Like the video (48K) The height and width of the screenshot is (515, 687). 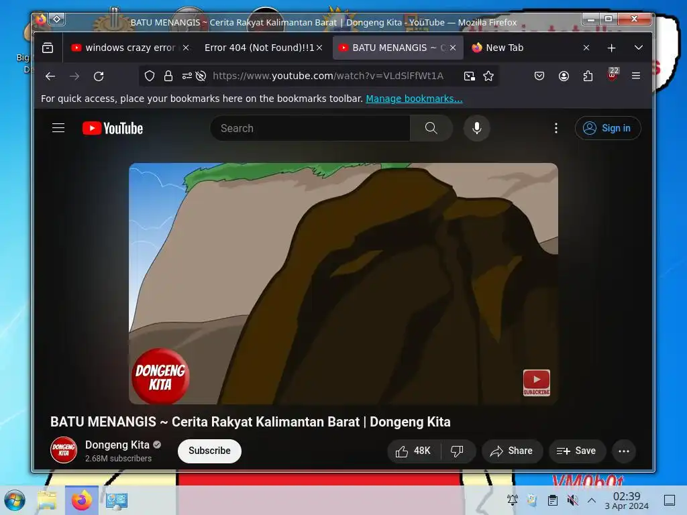tap(413, 451)
